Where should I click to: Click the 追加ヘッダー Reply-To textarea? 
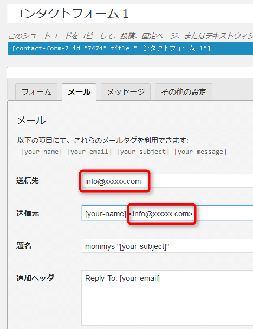[167, 298]
